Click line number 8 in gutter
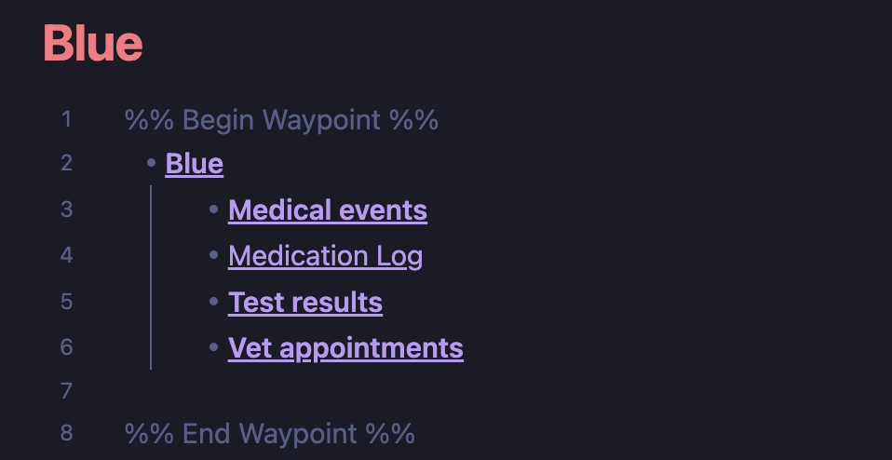892x460 pixels. (66, 433)
